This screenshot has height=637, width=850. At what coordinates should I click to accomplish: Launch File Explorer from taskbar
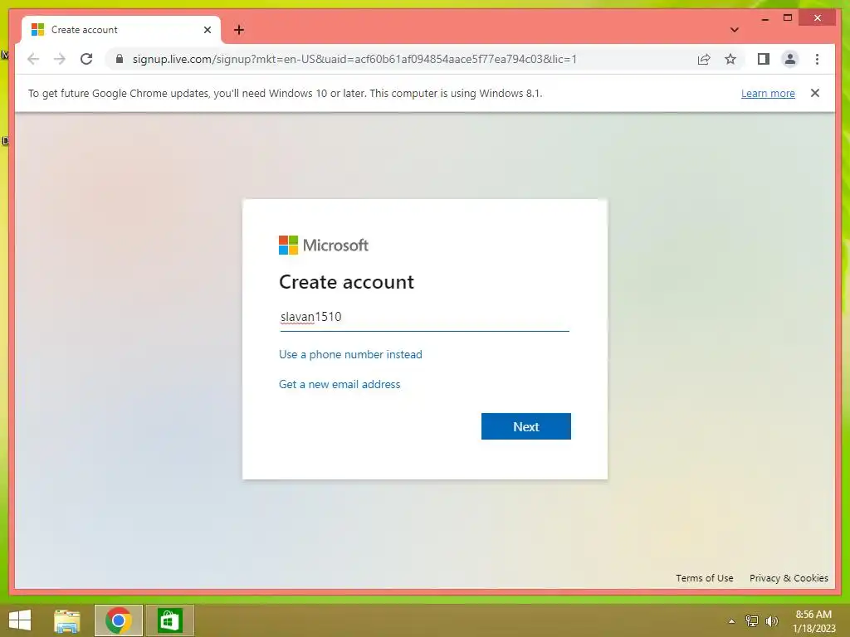[67, 620]
